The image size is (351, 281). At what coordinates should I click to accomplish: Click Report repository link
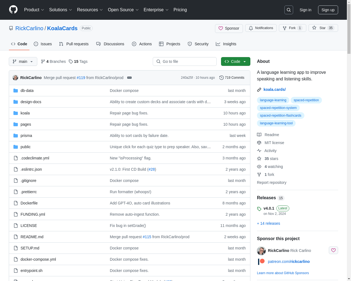coord(271,182)
